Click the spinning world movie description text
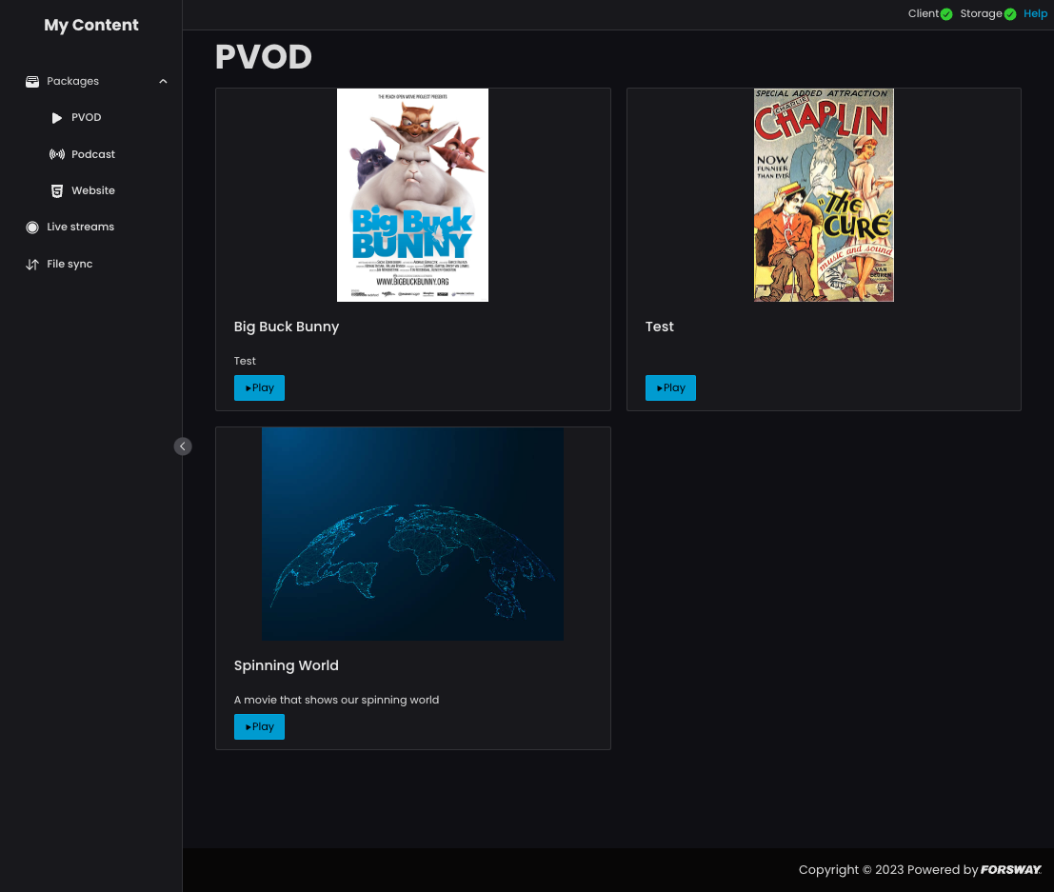This screenshot has height=892, width=1054. pos(337,700)
